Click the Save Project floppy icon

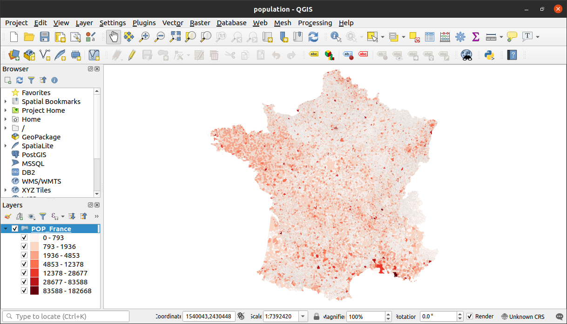point(45,37)
